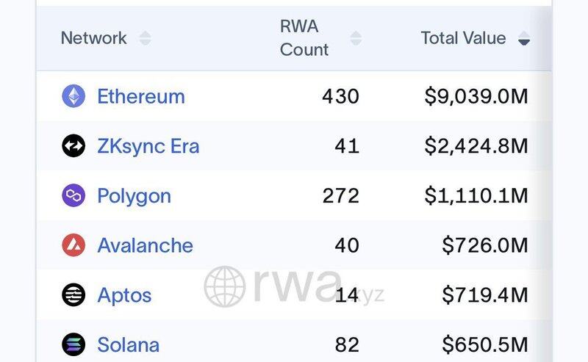The width and height of the screenshot is (588, 362).
Task: Click the Solana logo icon
Action: click(73, 344)
